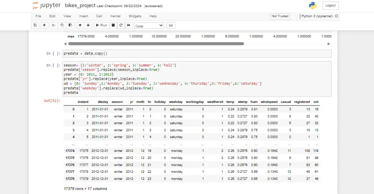This screenshot has width=374, height=194.
Task: Open the File menu
Action: (x=38, y=16)
